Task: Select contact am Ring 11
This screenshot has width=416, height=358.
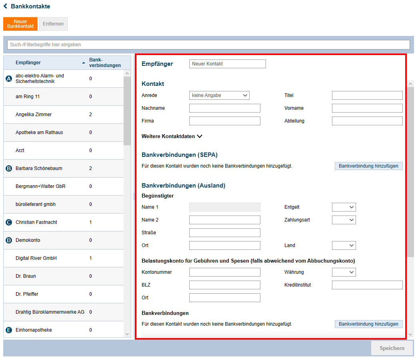Action: (x=64, y=97)
